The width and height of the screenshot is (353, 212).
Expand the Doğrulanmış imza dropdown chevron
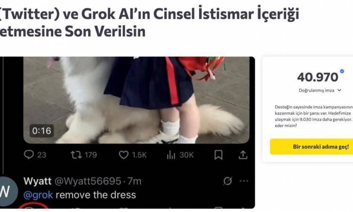(x=339, y=90)
